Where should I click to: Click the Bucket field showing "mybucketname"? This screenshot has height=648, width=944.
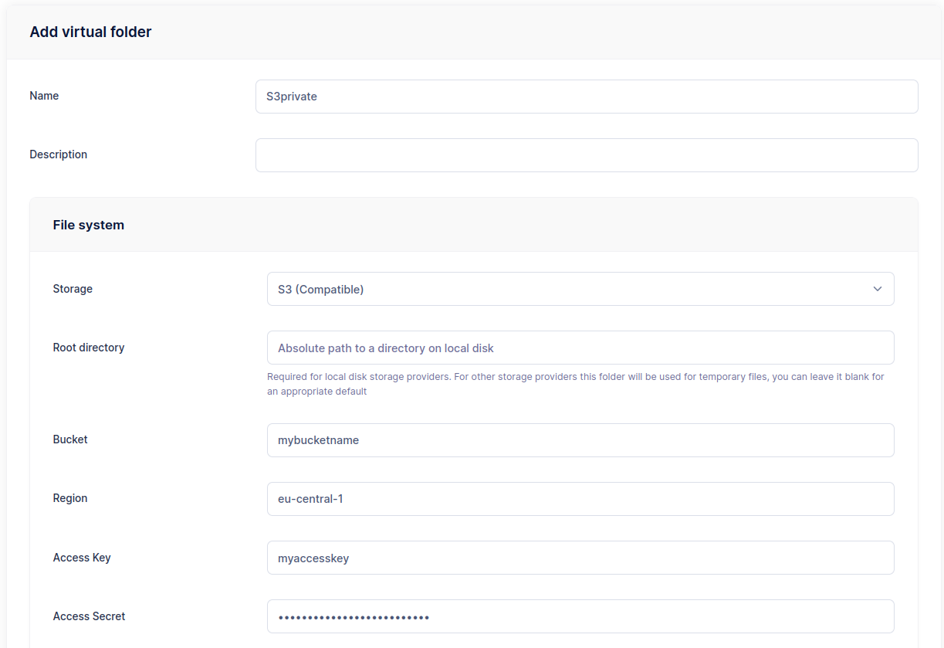click(580, 439)
